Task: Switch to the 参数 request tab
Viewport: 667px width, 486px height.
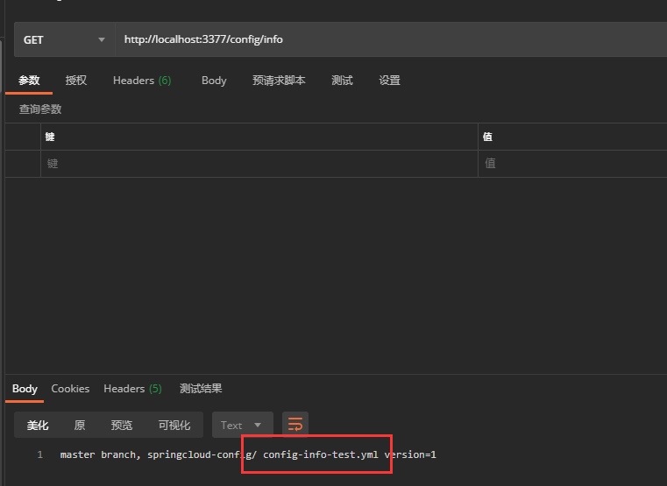Action: click(x=29, y=81)
